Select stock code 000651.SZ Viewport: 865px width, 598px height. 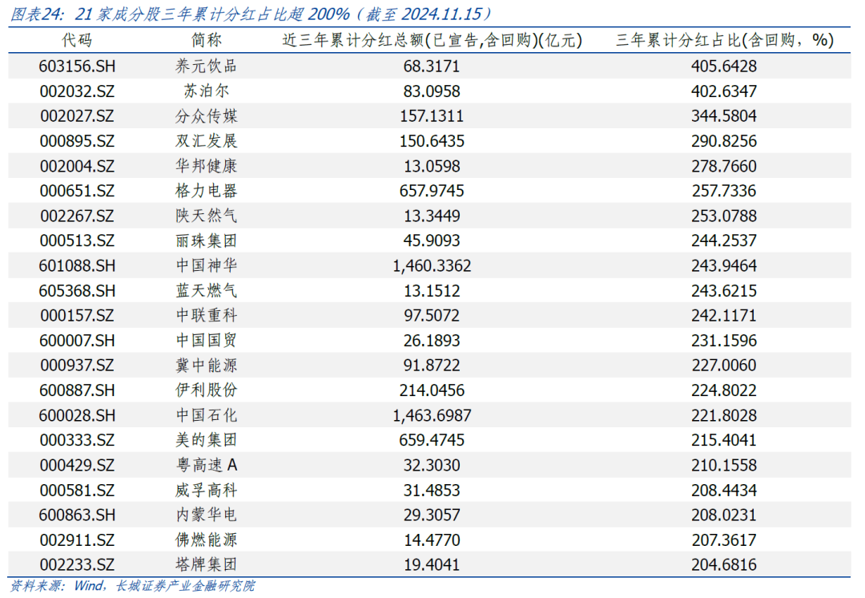click(77, 191)
